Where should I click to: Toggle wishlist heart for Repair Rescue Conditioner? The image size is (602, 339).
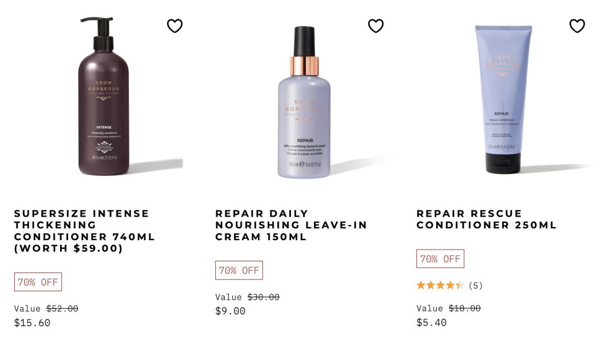pos(577,26)
